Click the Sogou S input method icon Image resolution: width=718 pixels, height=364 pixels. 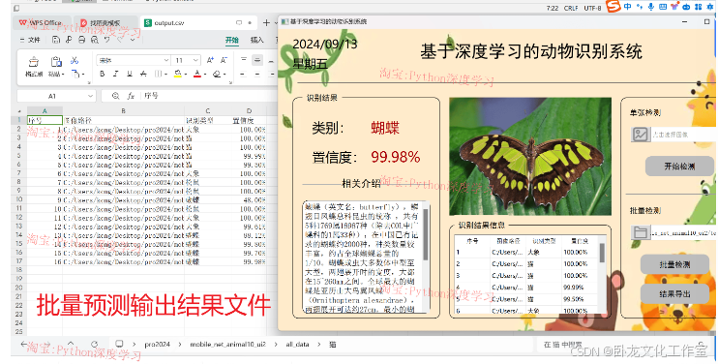[x=613, y=7]
